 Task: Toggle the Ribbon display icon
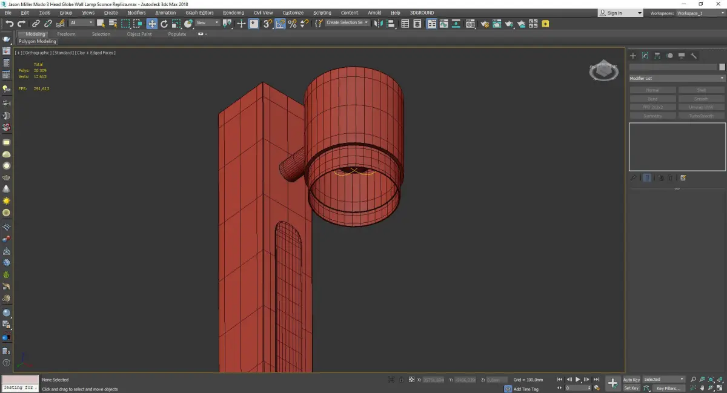point(432,24)
